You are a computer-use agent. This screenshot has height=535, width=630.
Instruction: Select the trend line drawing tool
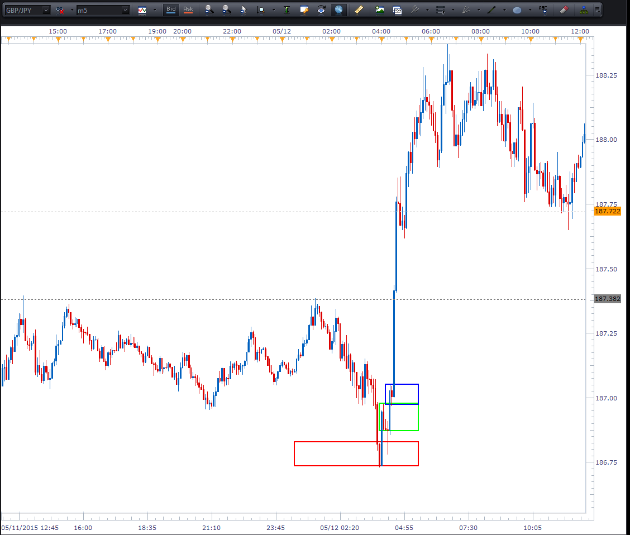(x=491, y=9)
